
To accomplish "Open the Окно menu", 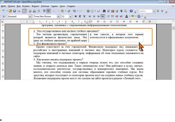I will [x=62, y=6].
